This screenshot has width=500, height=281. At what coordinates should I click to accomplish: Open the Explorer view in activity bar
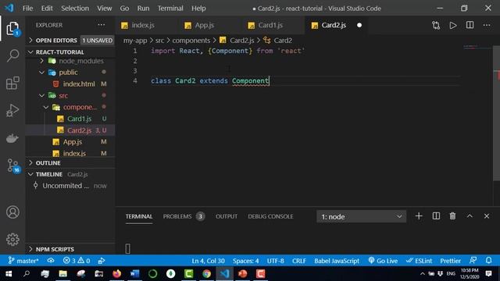pyautogui.click(x=12, y=29)
